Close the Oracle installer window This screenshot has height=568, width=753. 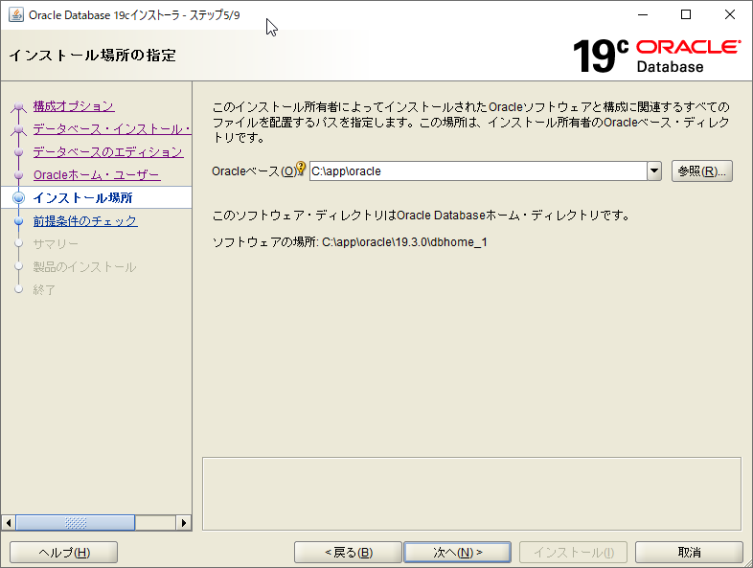(730, 15)
